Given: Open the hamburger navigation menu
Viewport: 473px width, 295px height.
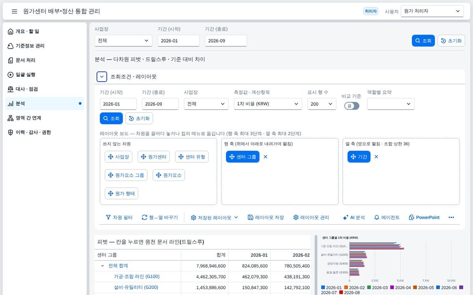Looking at the screenshot, I should point(15,11).
